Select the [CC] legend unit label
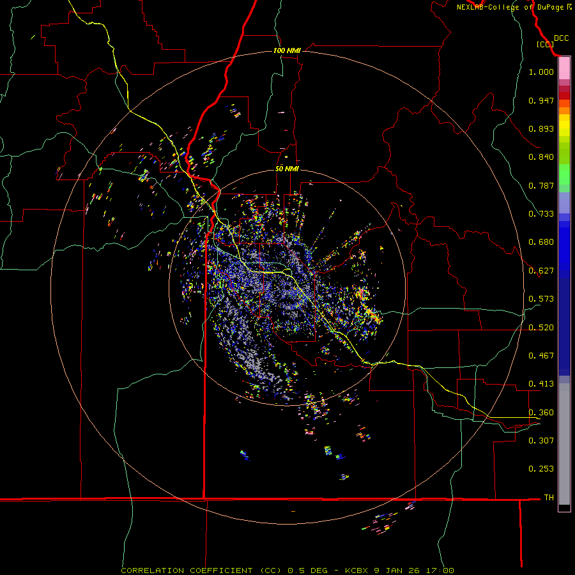Viewport: 575px width, 575px height. point(545,44)
